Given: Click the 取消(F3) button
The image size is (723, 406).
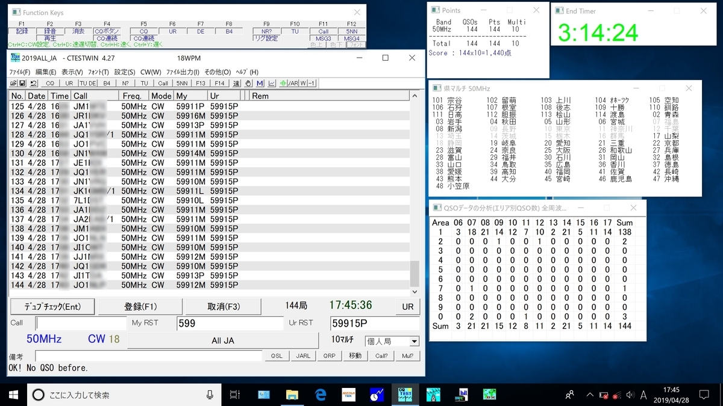Looking at the screenshot, I should pos(224,306).
